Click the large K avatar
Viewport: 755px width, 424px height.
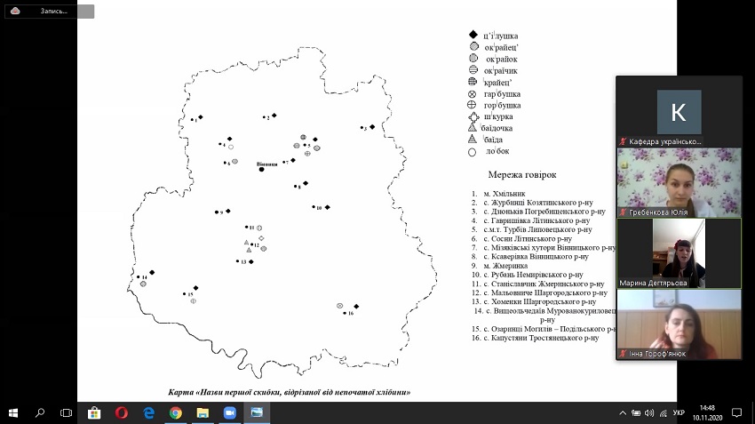679,112
